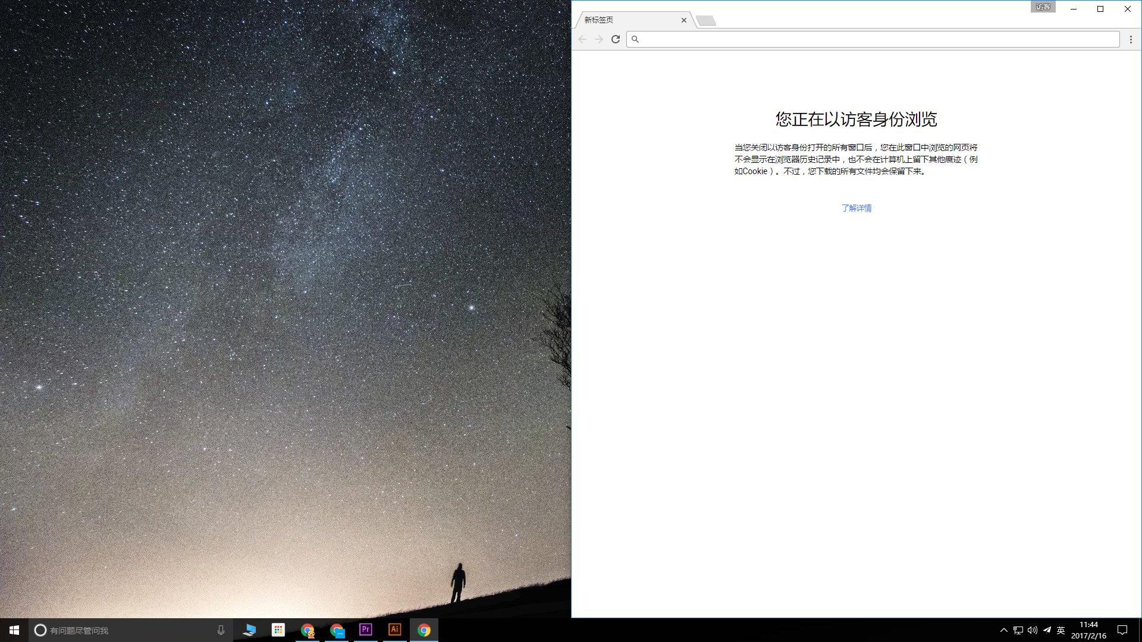1142x642 pixels.
Task: Click the reload page icon in Chrome
Action: tap(615, 39)
